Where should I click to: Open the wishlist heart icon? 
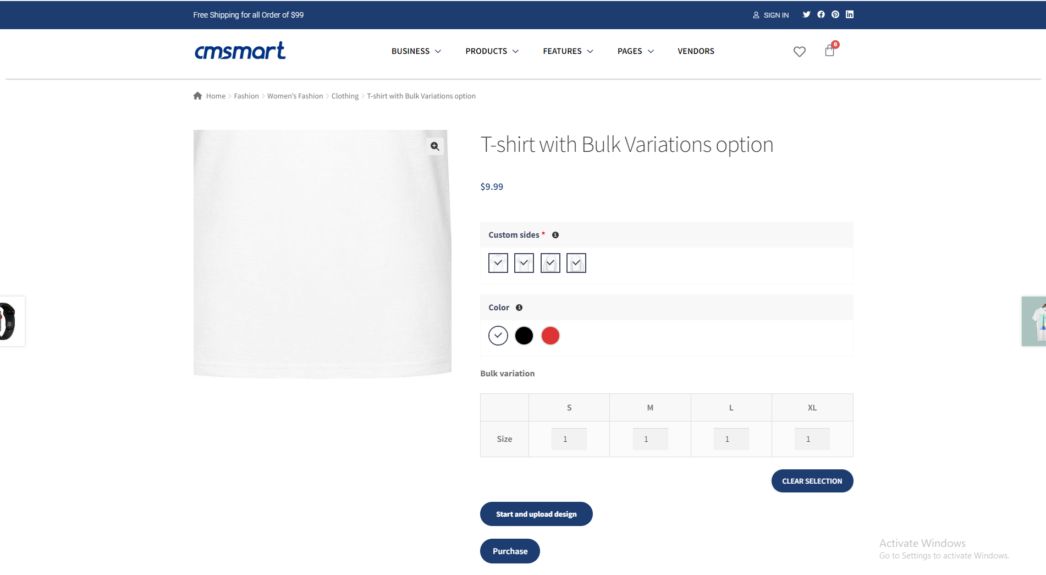[800, 52]
